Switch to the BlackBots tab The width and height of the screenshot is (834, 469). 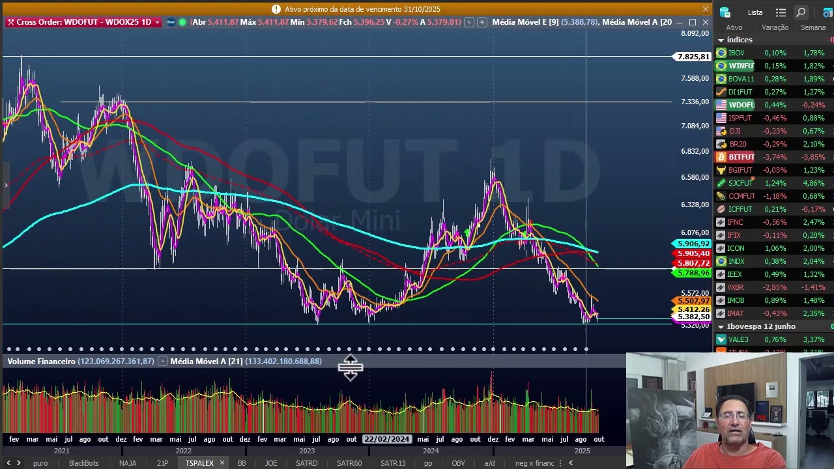[84, 463]
